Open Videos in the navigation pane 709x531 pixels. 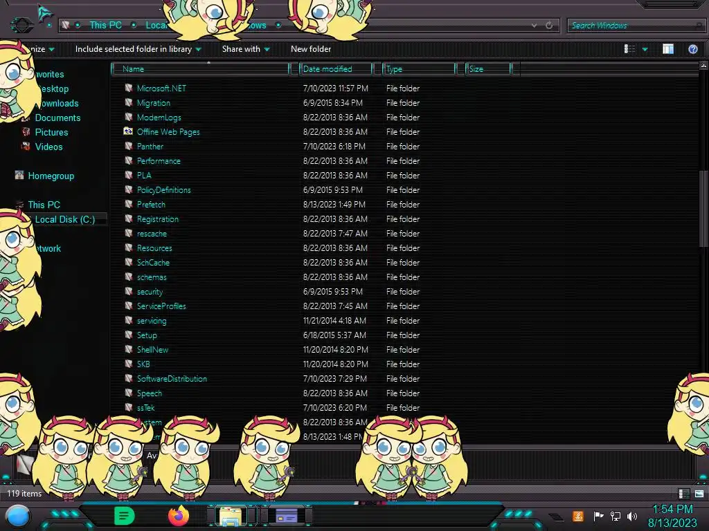[49, 147]
